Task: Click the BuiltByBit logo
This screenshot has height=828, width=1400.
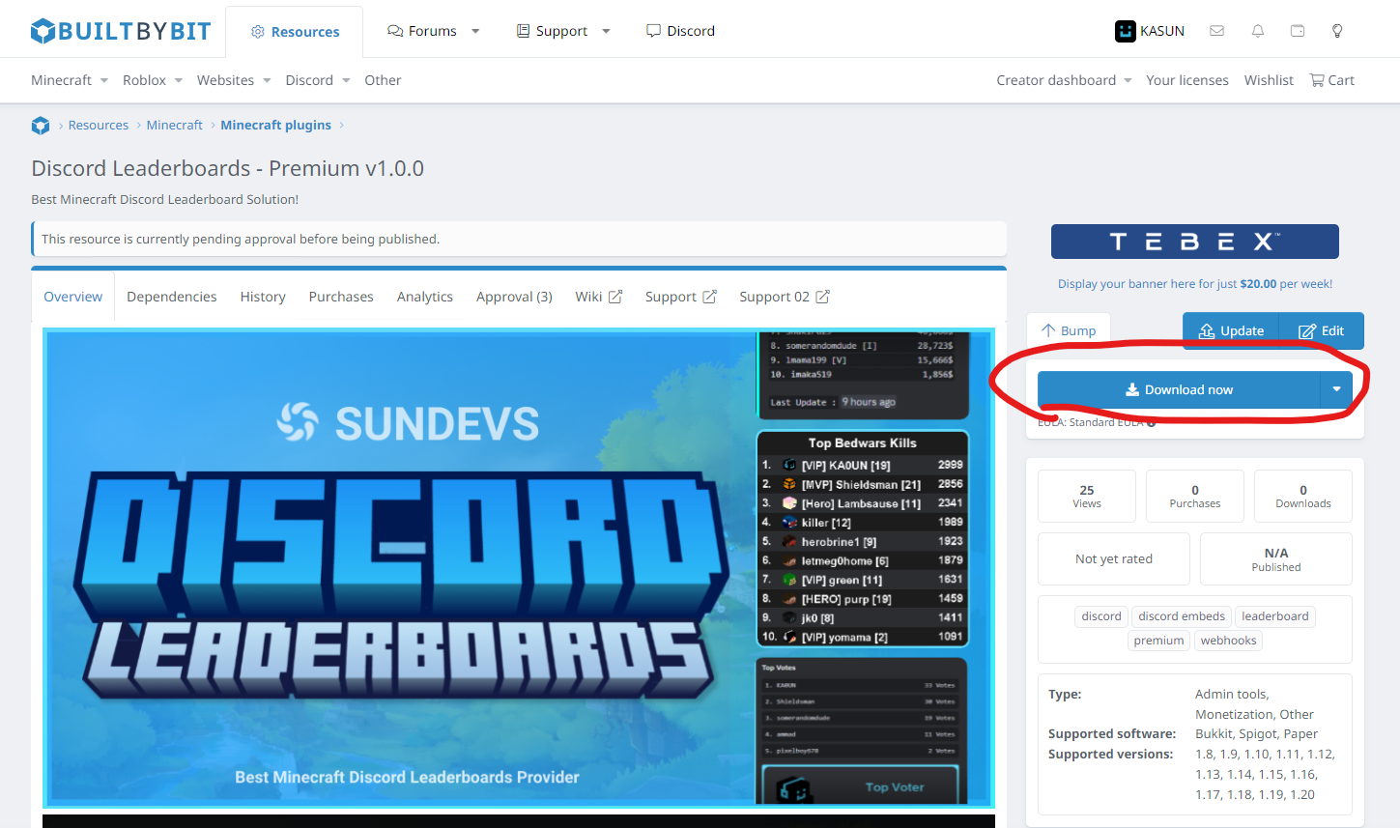Action: tap(121, 31)
